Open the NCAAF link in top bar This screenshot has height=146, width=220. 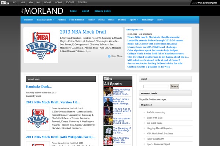point(48,3)
